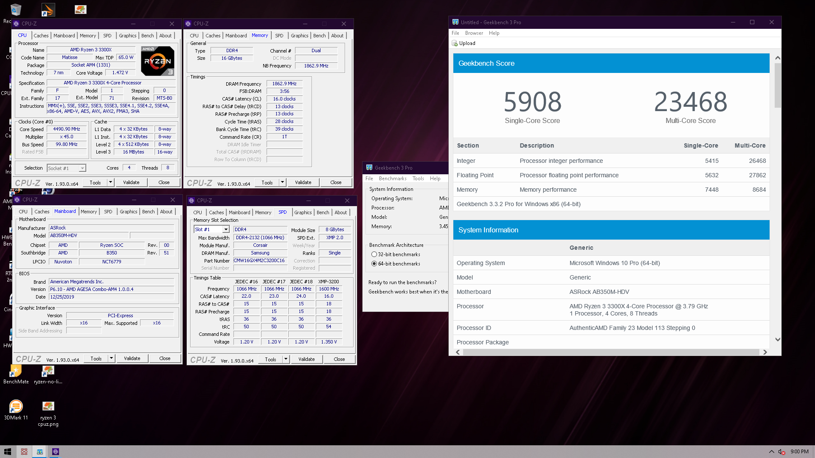Click the AMD Ryzen 3 processor logo
The width and height of the screenshot is (815, 458).
point(157,61)
